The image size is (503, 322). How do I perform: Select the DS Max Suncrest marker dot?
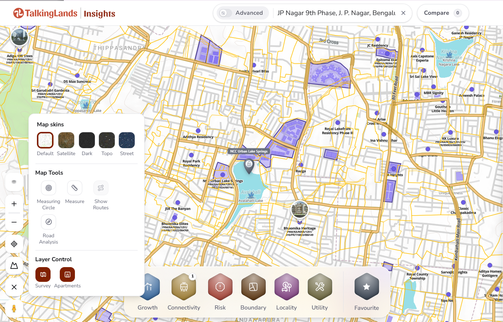coord(77,76)
